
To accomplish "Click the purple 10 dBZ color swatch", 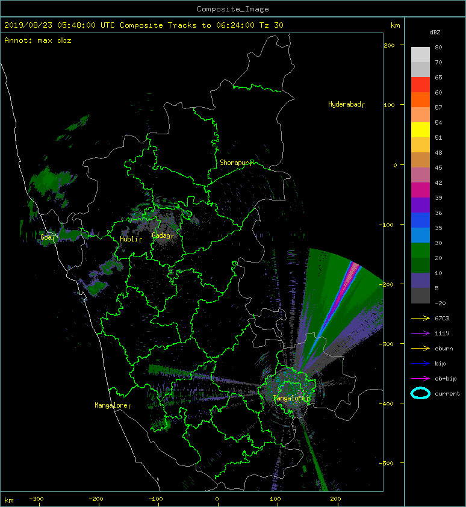I will (420, 281).
